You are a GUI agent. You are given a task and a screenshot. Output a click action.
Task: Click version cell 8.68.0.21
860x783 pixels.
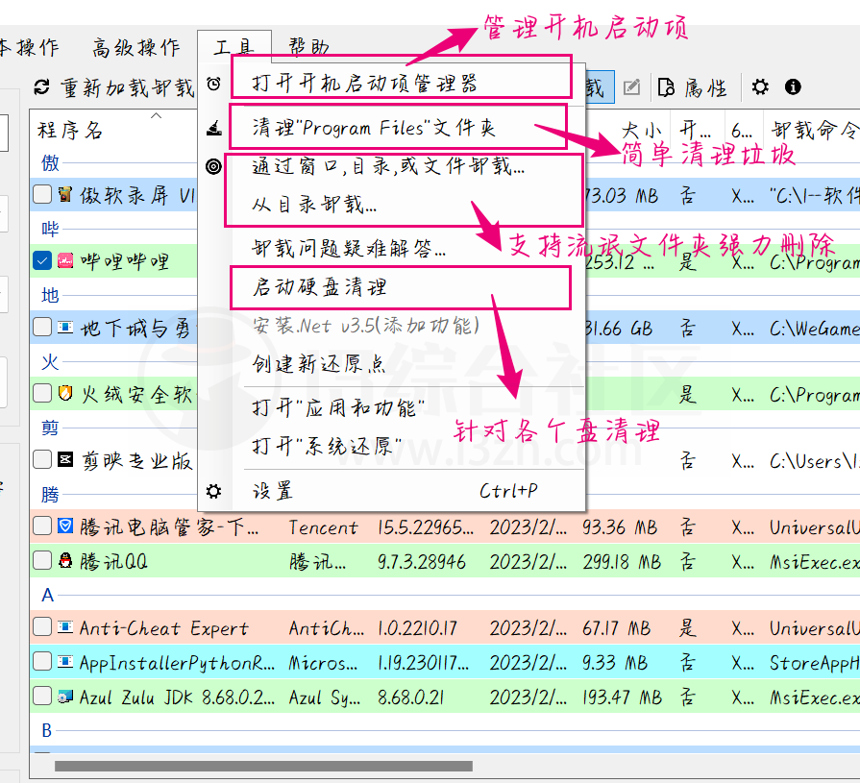coord(410,697)
